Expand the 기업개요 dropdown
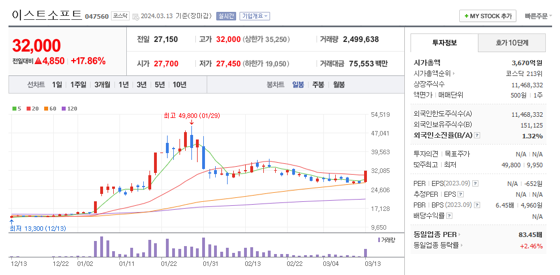Viewport: 560px width, 275px height. [x=255, y=16]
